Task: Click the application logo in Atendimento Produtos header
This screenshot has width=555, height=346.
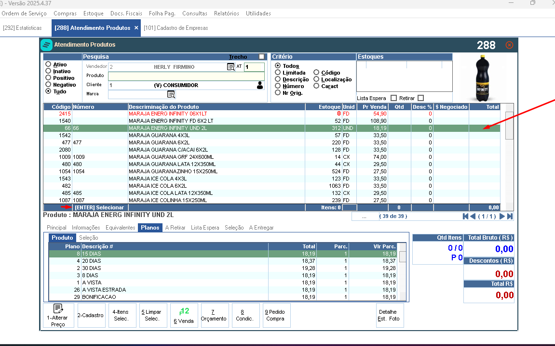Action: 46,45
